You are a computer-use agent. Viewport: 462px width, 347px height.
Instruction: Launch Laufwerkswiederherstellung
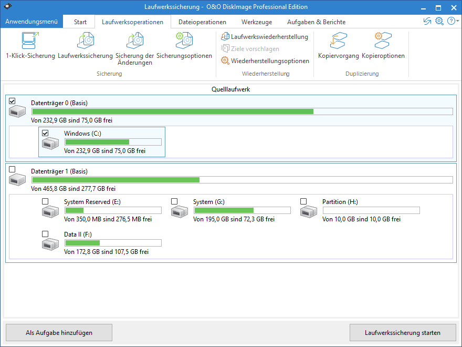pos(265,37)
